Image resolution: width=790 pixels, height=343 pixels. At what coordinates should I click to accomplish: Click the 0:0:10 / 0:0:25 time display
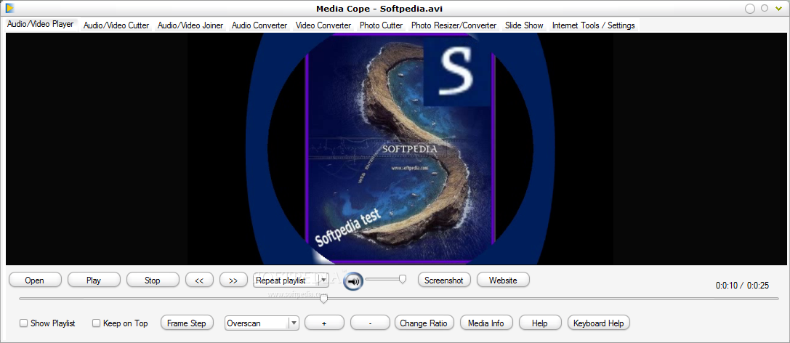tap(742, 286)
